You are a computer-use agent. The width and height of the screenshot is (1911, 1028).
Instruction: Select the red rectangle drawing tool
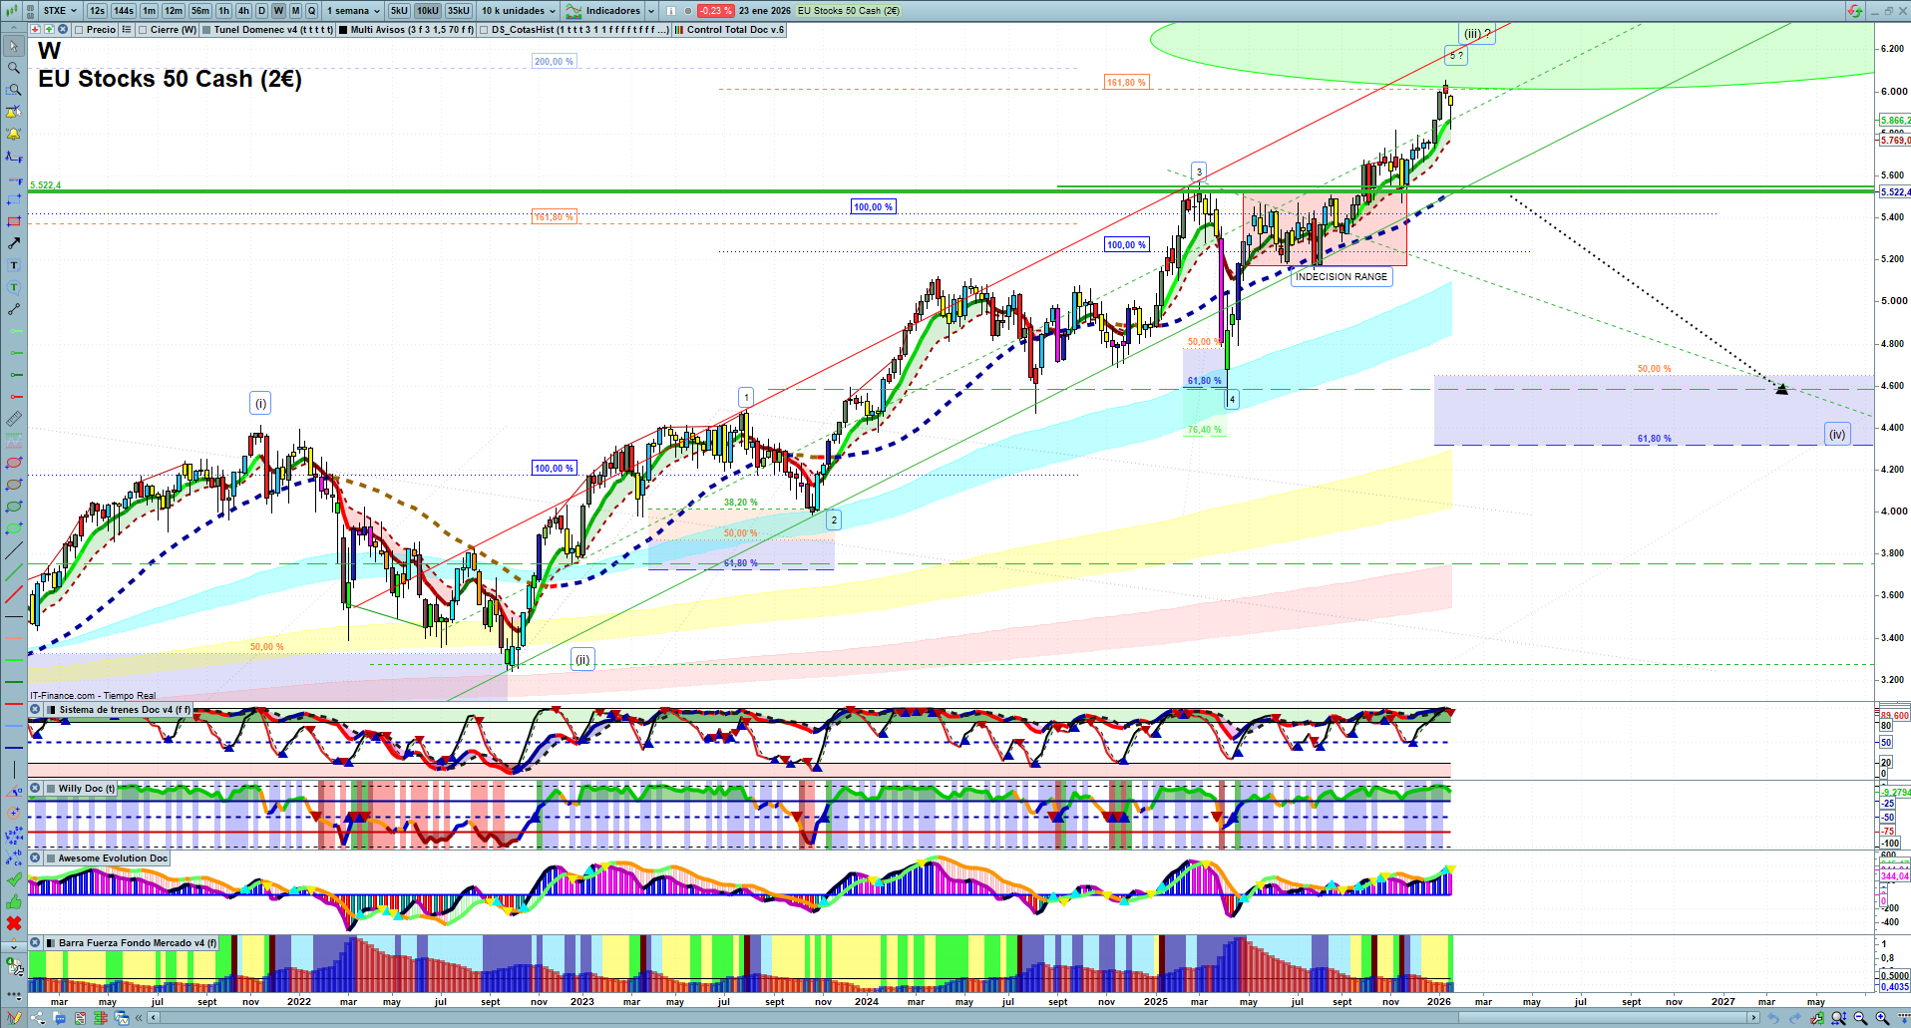tap(14, 221)
